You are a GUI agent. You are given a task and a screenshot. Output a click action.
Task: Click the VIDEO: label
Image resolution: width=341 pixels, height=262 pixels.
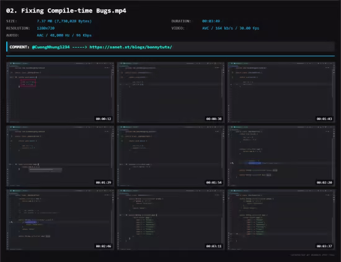[178, 28]
